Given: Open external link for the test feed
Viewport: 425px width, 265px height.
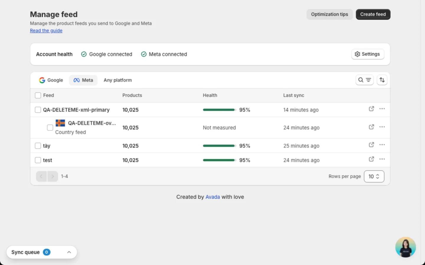Looking at the screenshot, I should pyautogui.click(x=371, y=159).
